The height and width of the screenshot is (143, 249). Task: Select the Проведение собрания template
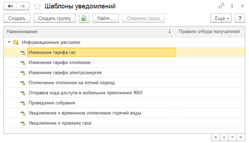click(52, 103)
